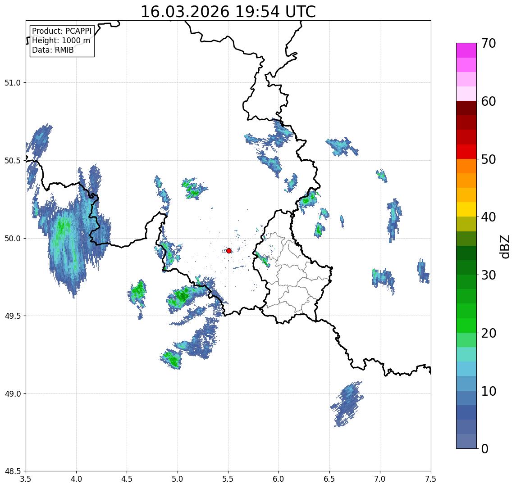Click longitude tick label 3.5
This screenshot has height=488, width=516.
click(x=26, y=479)
